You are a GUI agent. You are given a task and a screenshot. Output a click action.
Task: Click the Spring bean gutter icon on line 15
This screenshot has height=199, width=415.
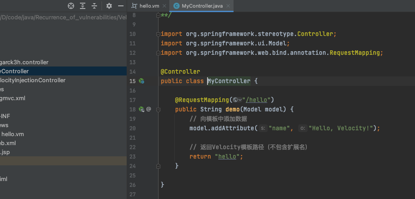pos(141,81)
